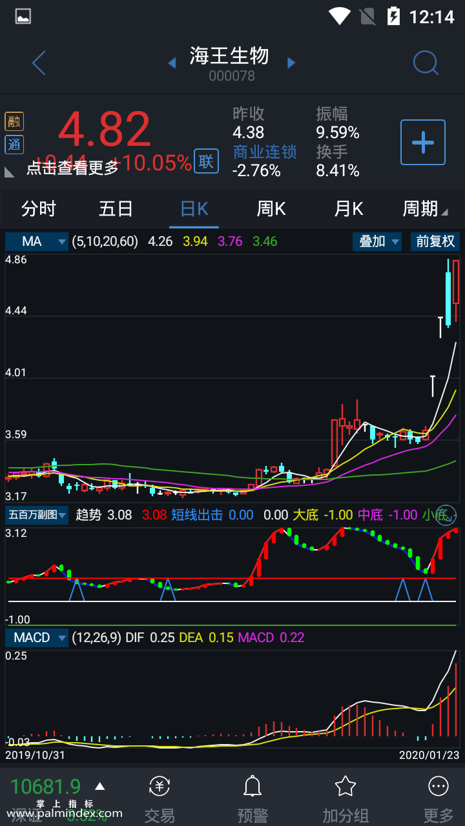
Task: Tap the MA20 value 3.76
Action: [x=230, y=241]
